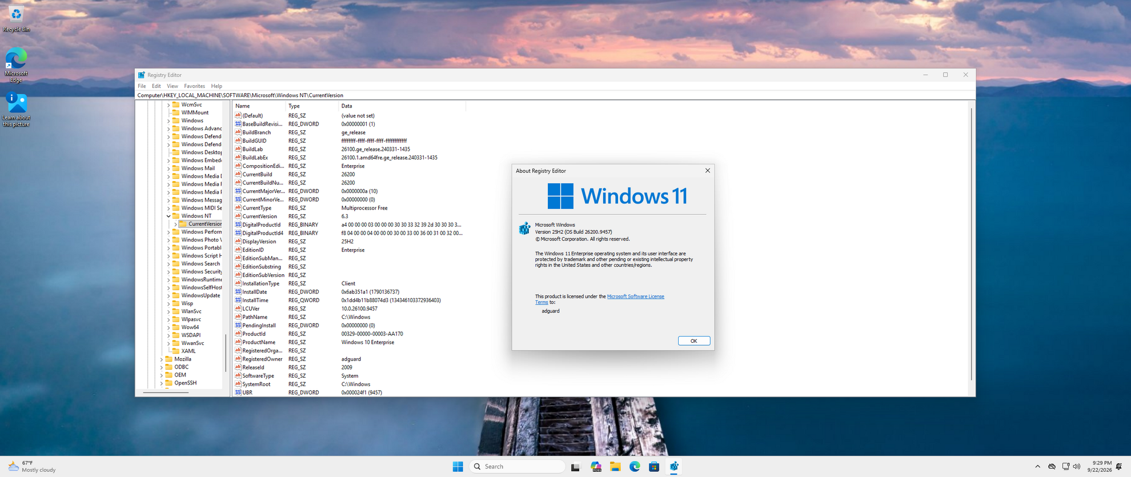1131x477 pixels.
Task: Click the string icon beside ProductName
Action: coord(238,342)
